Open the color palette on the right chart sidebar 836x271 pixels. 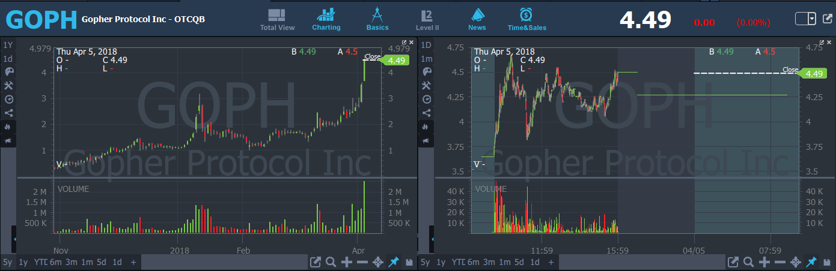point(427,72)
